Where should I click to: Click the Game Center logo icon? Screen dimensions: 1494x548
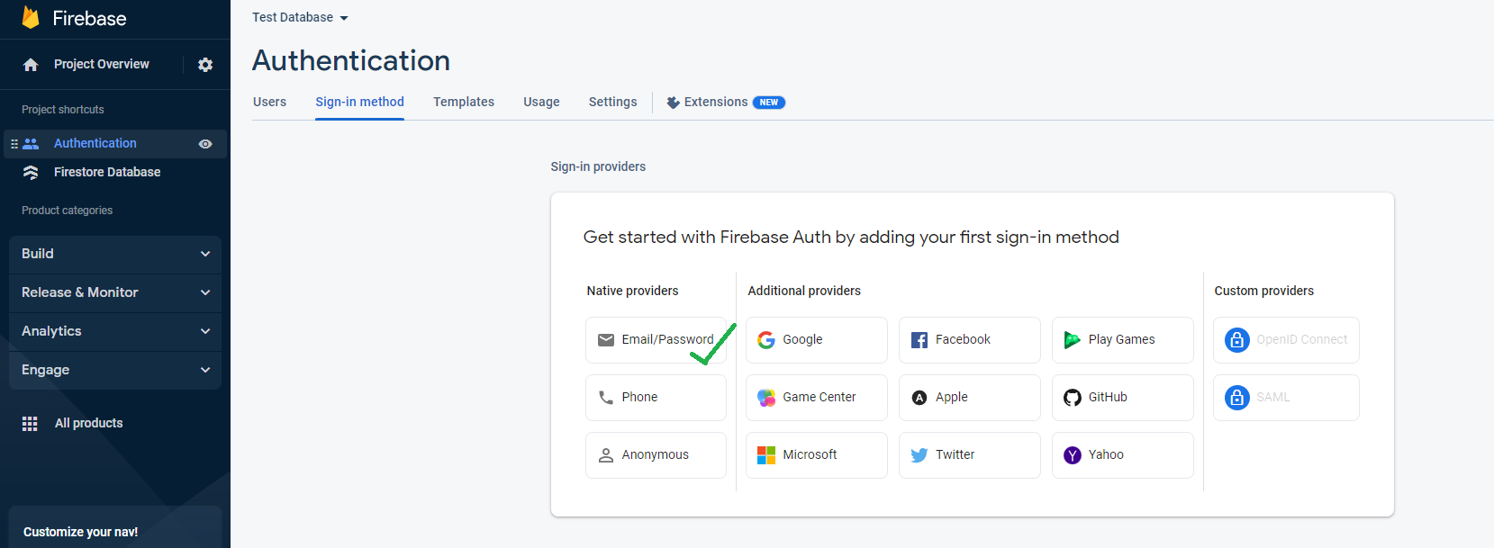[766, 398]
